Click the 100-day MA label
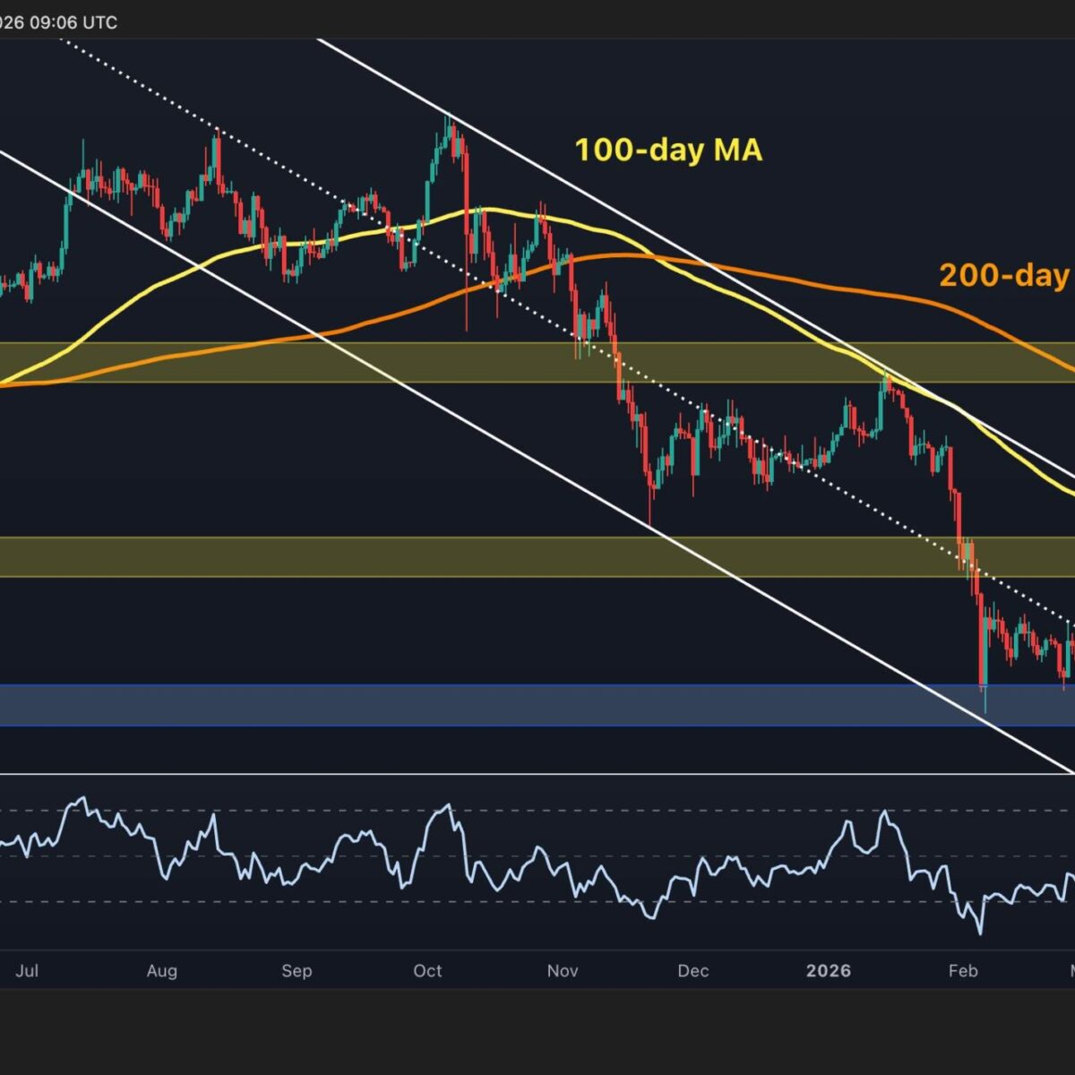1075x1075 pixels. (x=667, y=150)
